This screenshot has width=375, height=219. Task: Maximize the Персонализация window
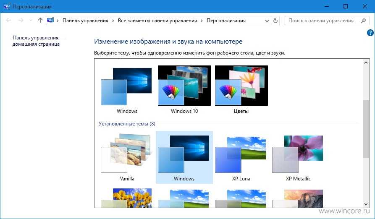[345, 6]
